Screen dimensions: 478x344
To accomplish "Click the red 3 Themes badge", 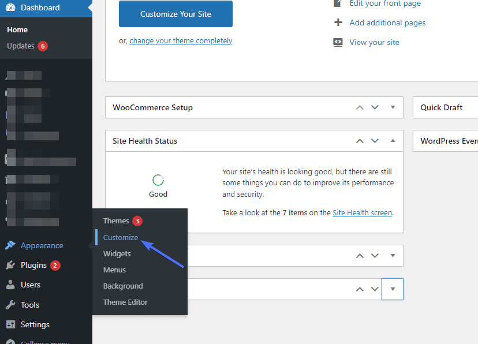I will 137,221.
